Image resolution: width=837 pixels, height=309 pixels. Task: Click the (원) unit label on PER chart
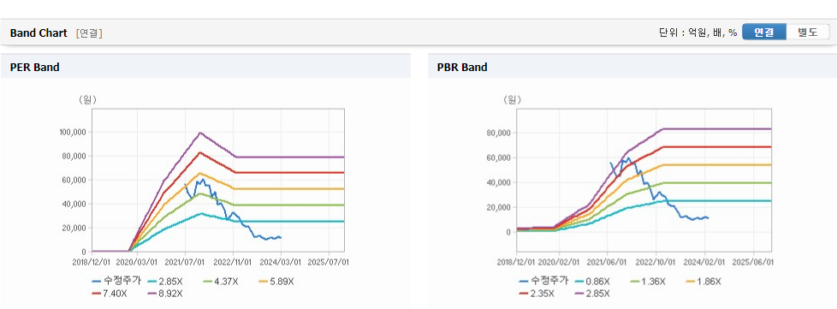[87, 99]
